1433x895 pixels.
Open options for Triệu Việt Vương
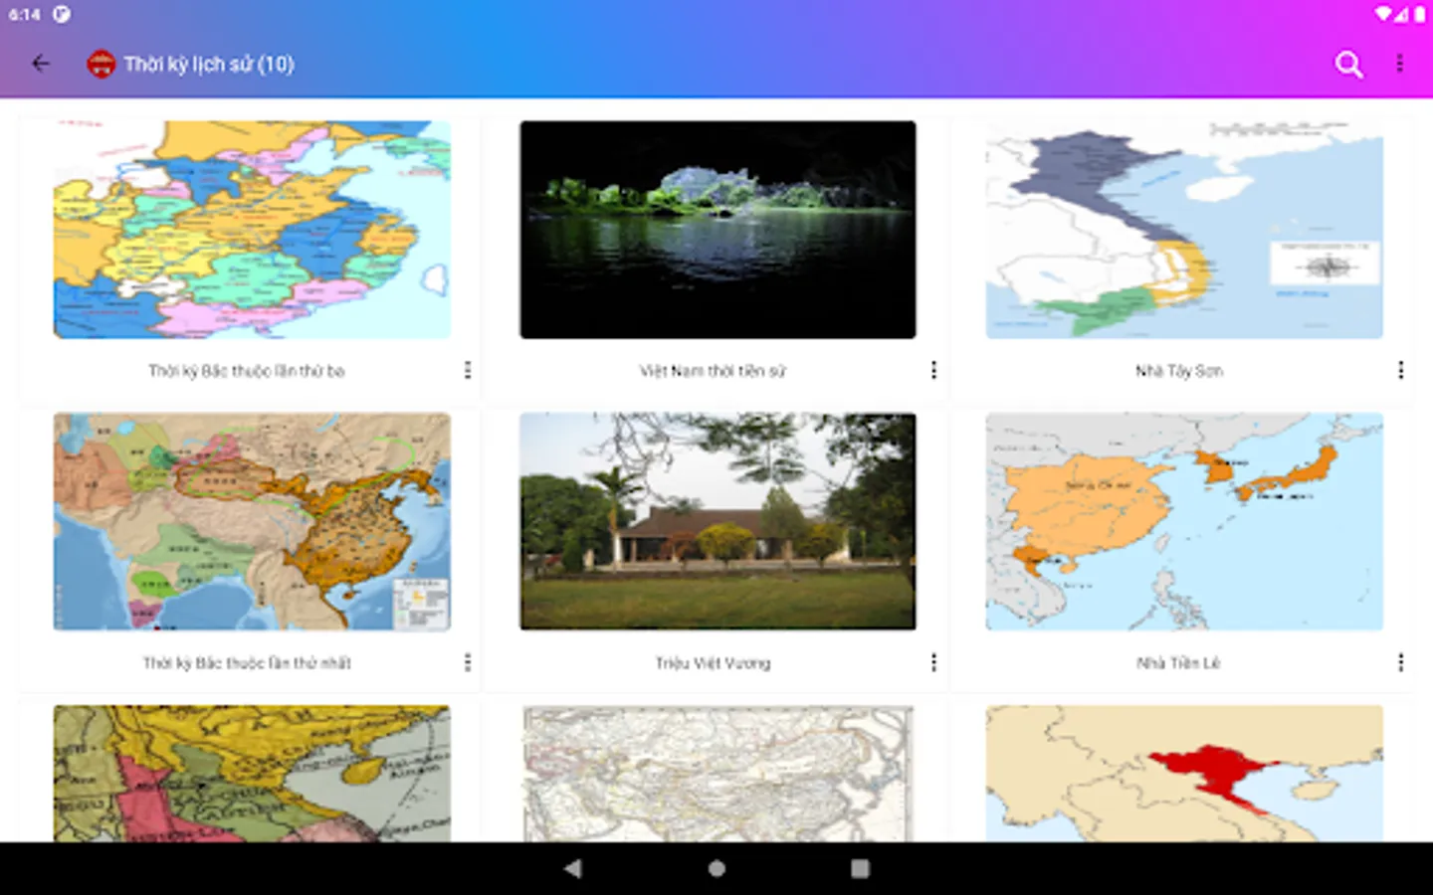[x=933, y=662]
